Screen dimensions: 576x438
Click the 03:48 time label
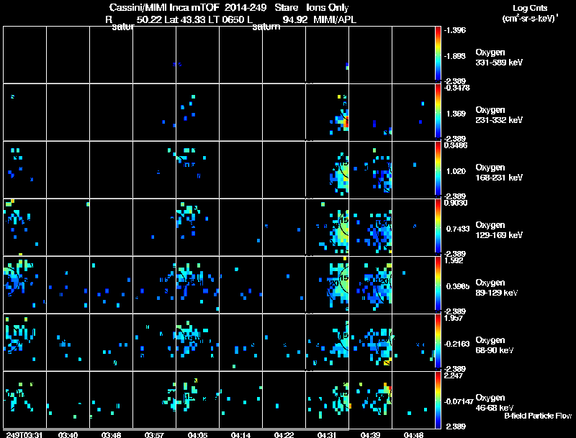click(x=112, y=434)
